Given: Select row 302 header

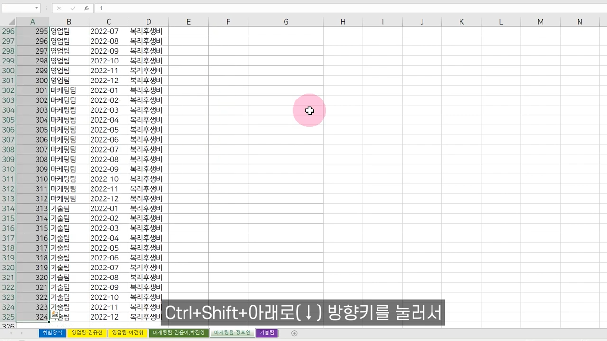Looking at the screenshot, I should [x=8, y=90].
